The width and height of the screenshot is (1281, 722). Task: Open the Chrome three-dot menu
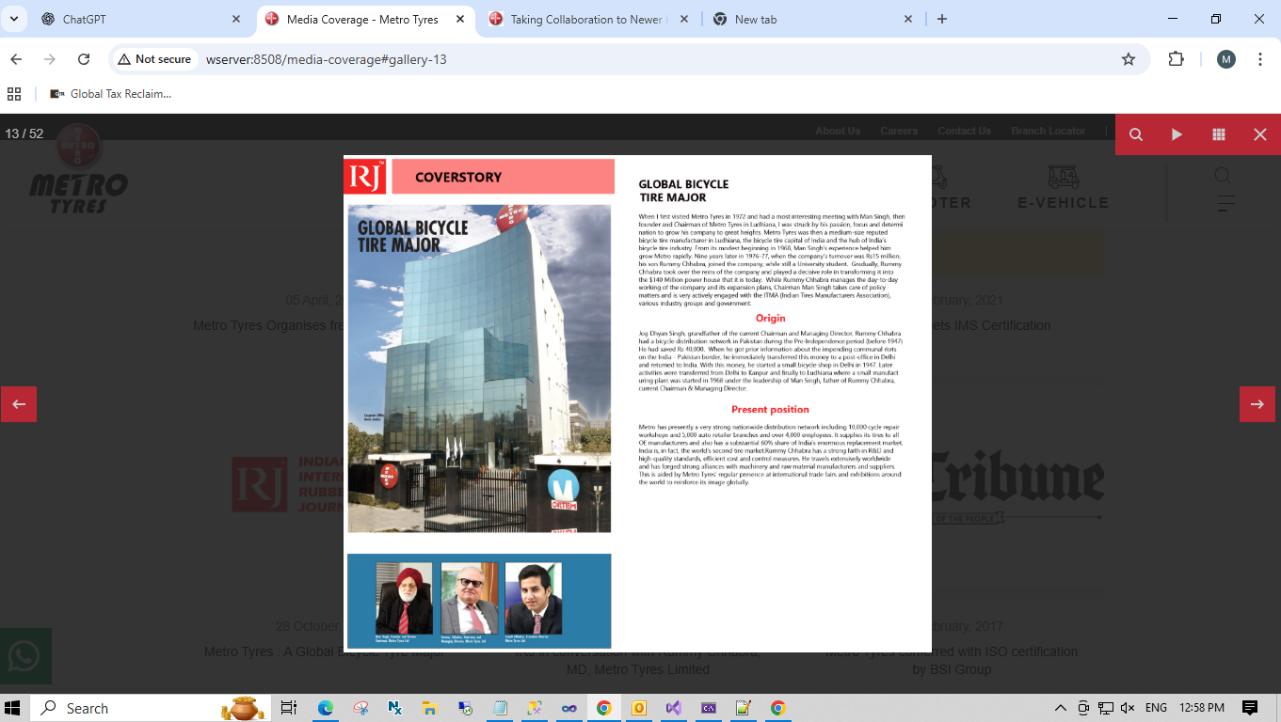pos(1260,59)
